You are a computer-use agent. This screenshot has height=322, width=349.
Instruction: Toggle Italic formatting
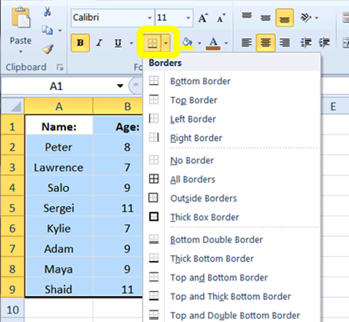point(99,43)
